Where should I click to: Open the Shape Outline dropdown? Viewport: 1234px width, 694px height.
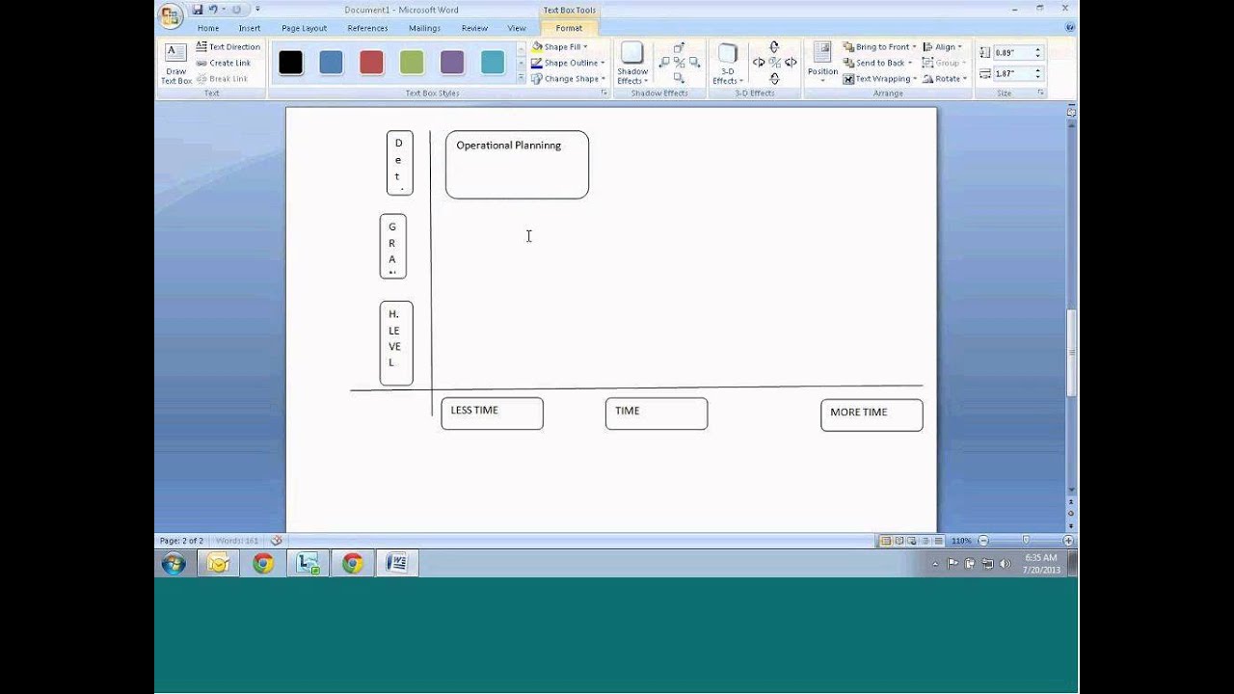click(x=568, y=63)
